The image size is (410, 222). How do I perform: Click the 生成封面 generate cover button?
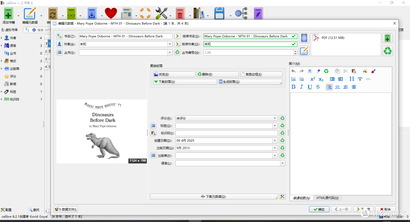point(251,82)
